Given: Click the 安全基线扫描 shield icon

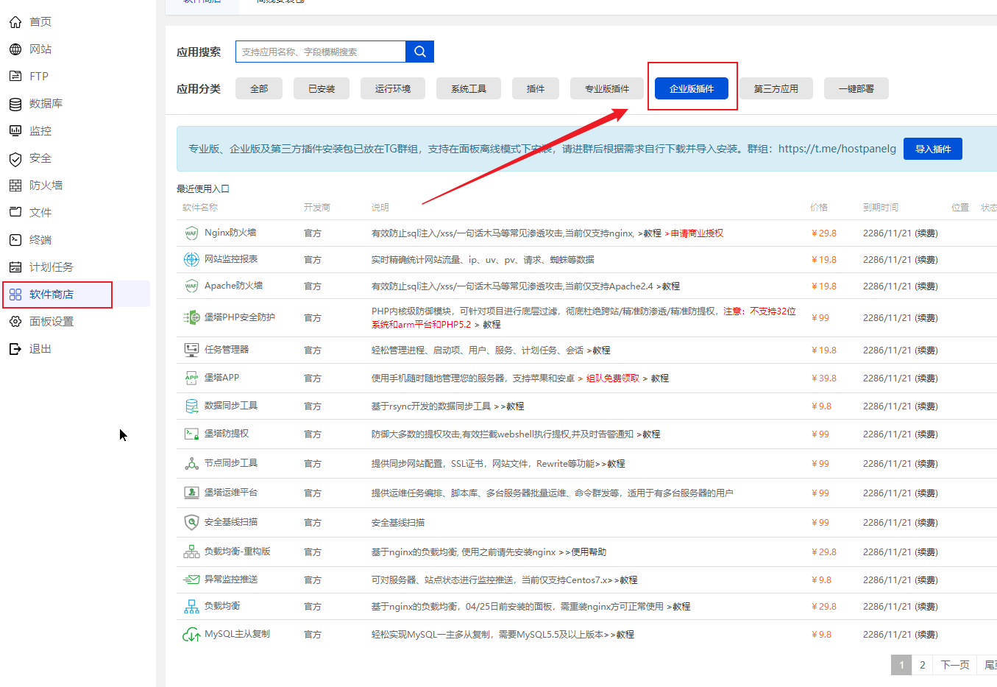Looking at the screenshot, I should click(x=191, y=522).
